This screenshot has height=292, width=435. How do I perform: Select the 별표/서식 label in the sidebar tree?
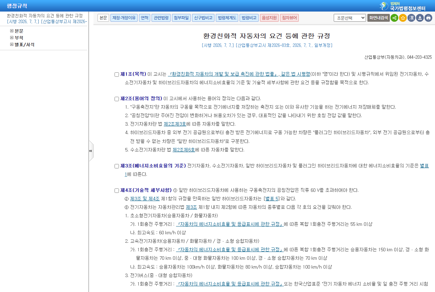pos(24,44)
